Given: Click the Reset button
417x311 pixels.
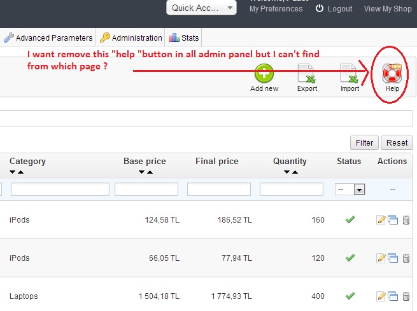Looking at the screenshot, I should coord(397,143).
